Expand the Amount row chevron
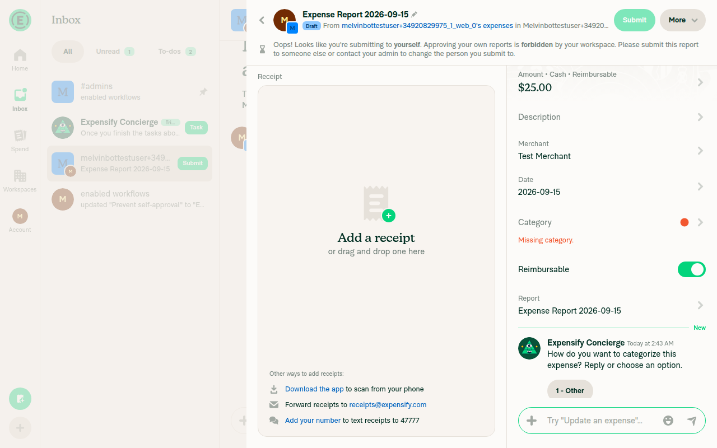Viewport: 717px width, 448px height. coord(700,82)
